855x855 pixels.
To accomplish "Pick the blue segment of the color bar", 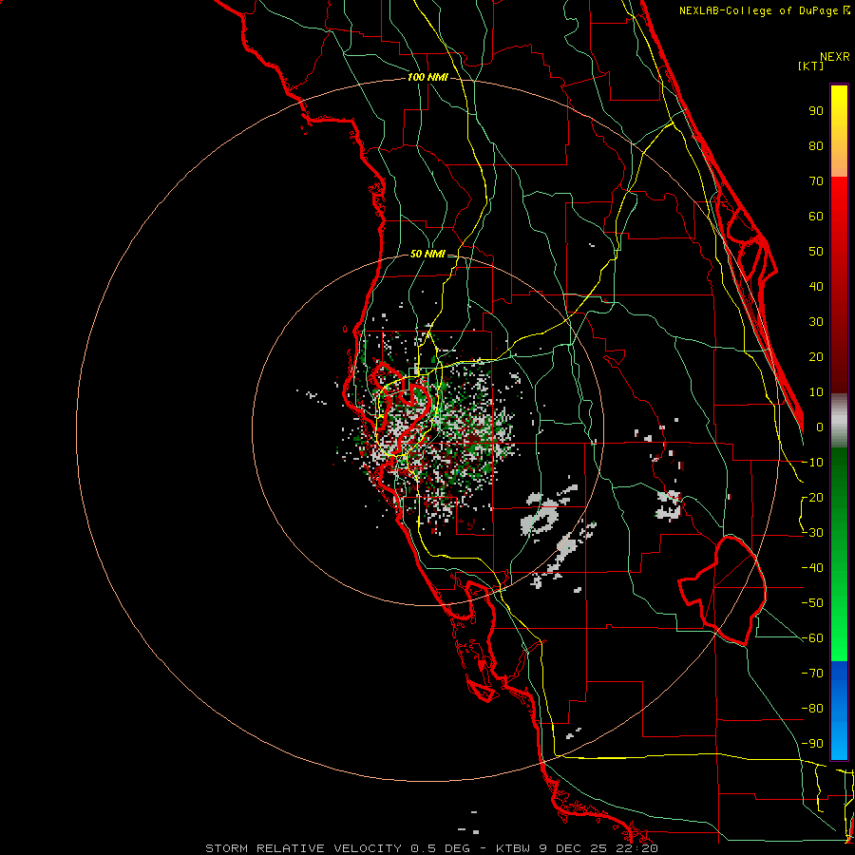I will tap(839, 711).
